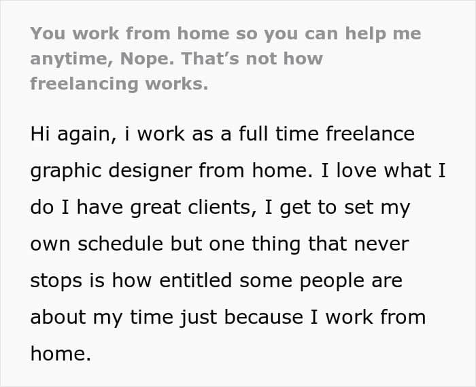Click 'help me' in title line

click(383, 34)
